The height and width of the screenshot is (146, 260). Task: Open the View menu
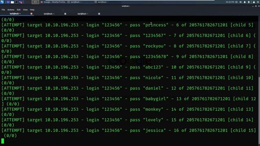click(x=25, y=10)
